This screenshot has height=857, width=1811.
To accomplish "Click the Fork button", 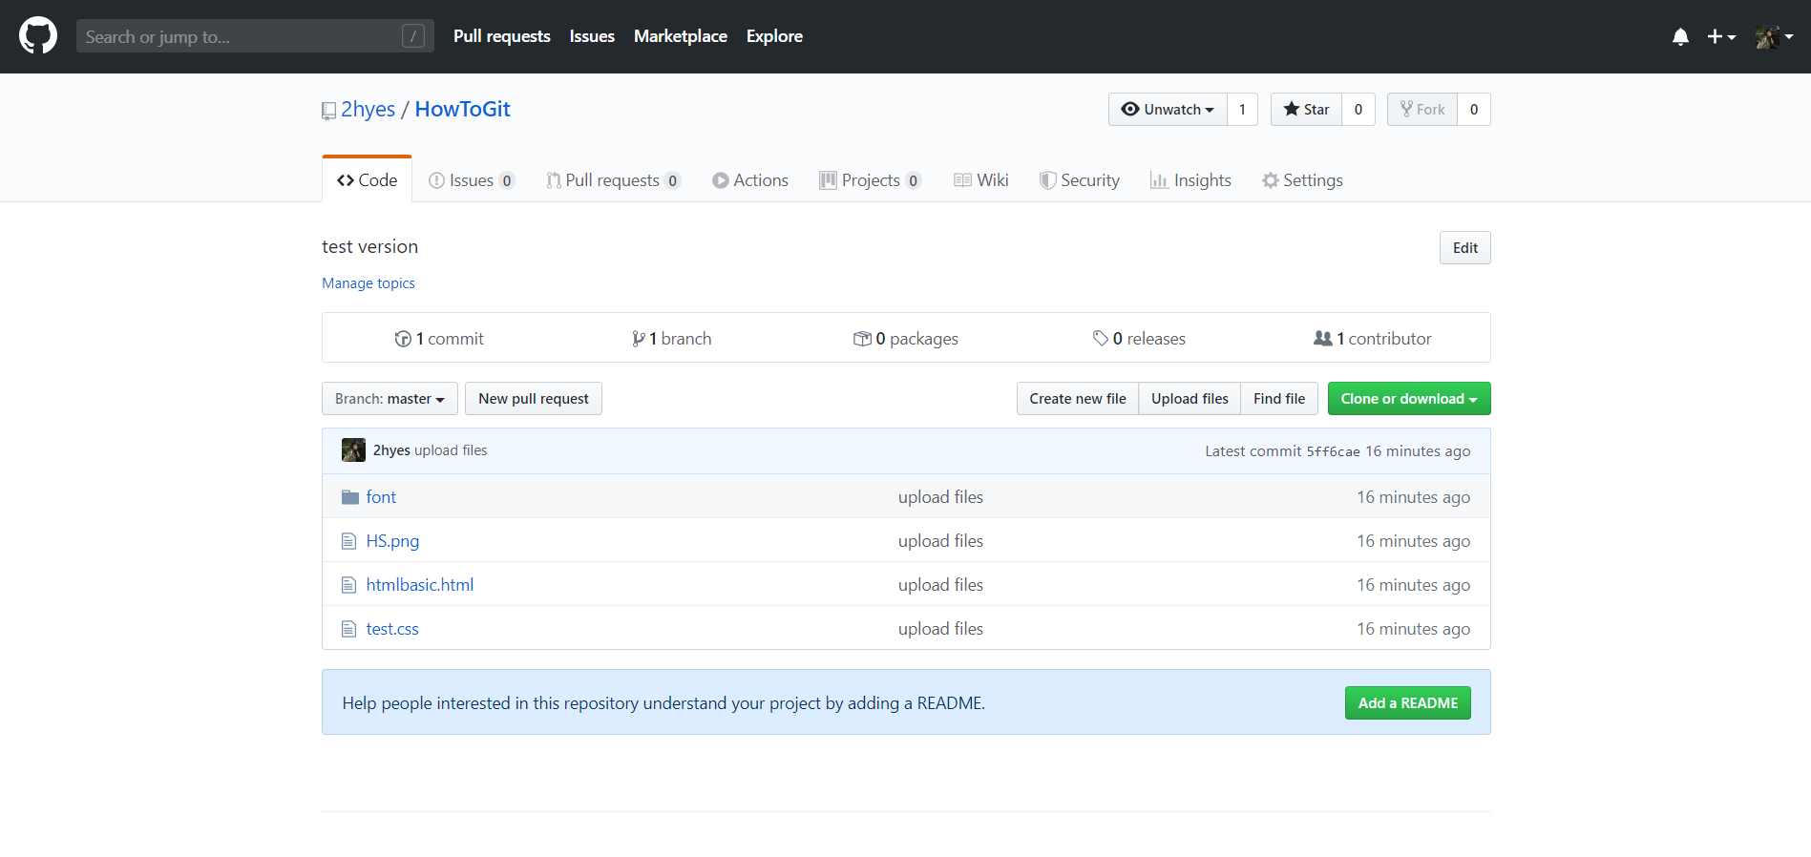I will click(1422, 109).
